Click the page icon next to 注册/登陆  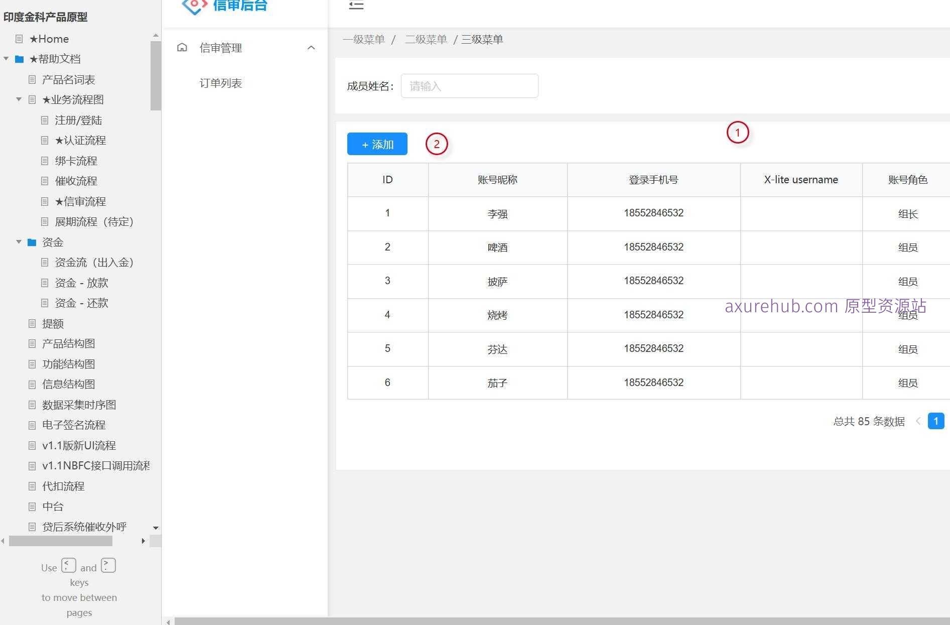(x=44, y=120)
